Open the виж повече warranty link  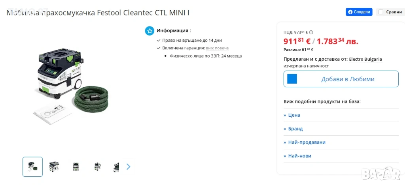point(217,48)
